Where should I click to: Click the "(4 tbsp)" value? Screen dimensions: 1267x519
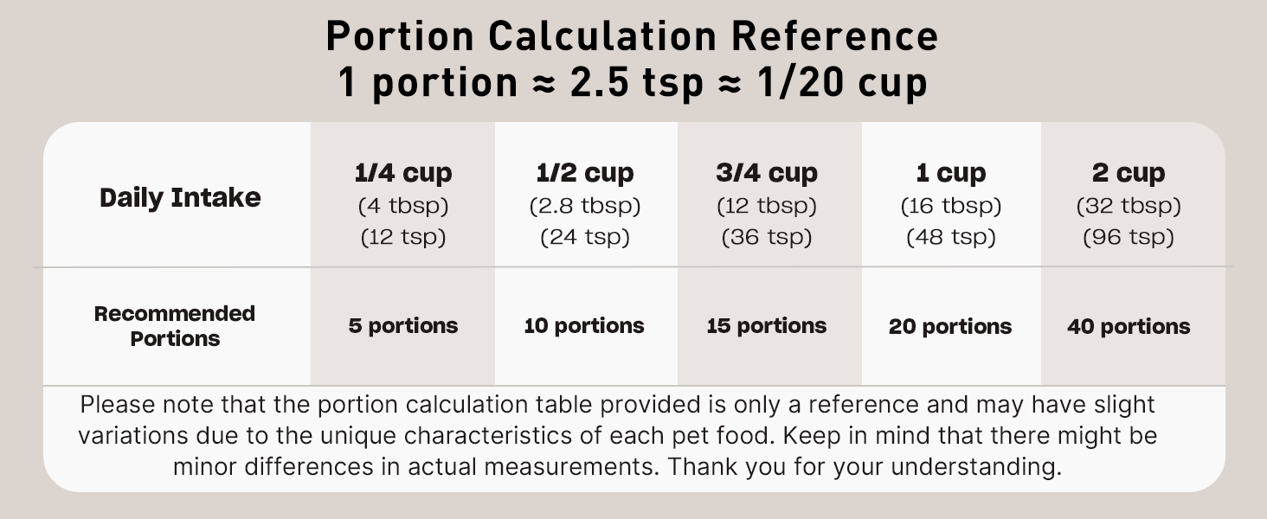(403, 207)
